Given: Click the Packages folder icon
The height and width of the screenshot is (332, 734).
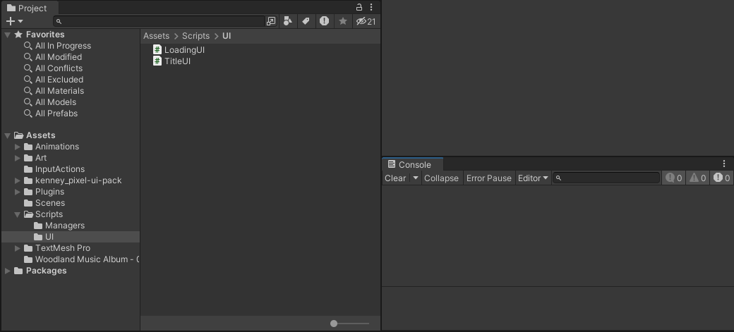Looking at the screenshot, I should (x=19, y=271).
